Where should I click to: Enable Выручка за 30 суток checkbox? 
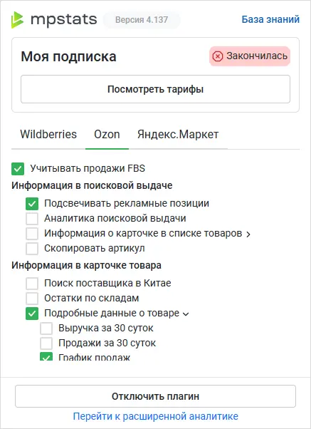click(46, 329)
